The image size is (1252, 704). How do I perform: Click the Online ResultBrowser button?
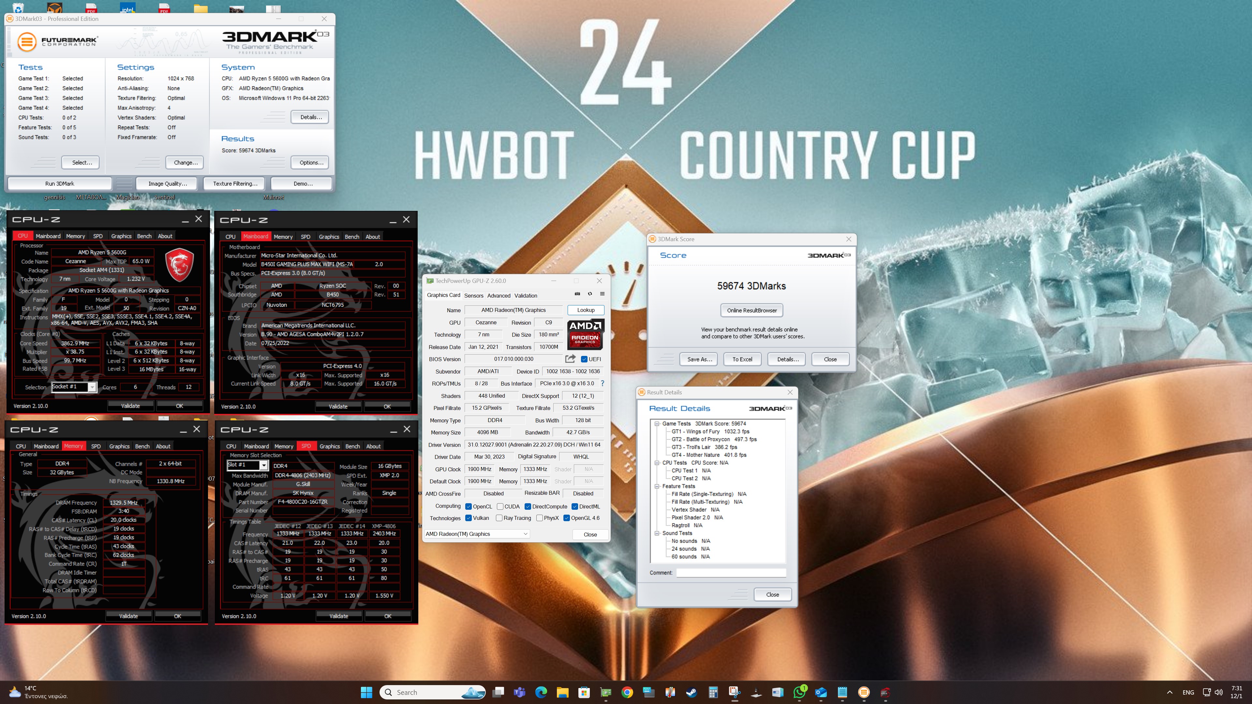(x=752, y=311)
